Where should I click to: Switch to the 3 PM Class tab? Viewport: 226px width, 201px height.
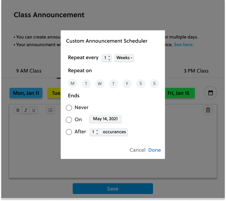point(196,71)
